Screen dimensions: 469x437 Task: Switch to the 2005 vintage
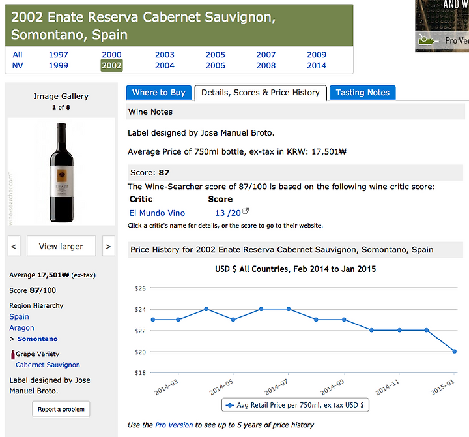215,55
